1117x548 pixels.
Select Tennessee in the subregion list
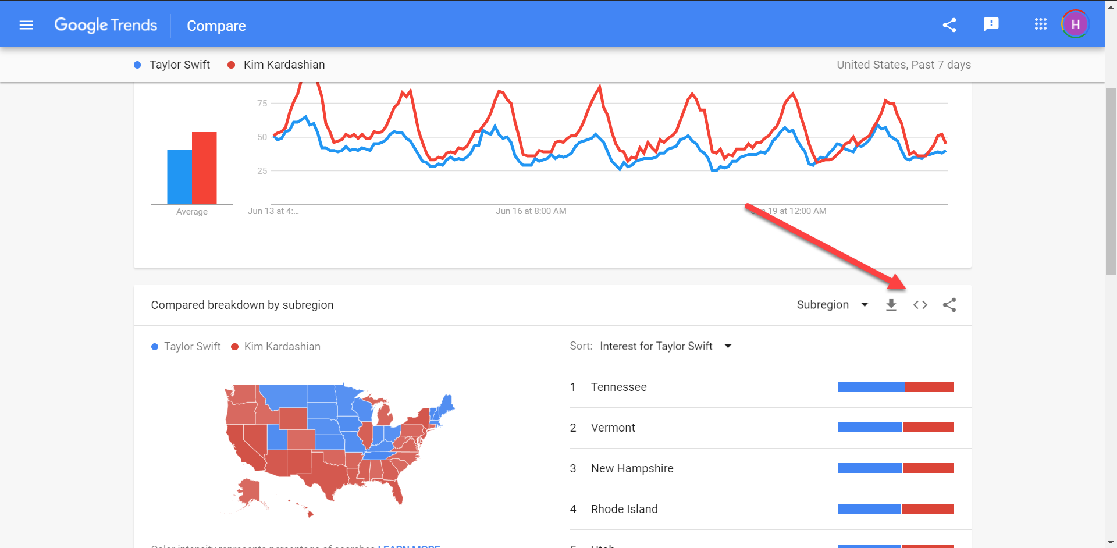[618, 387]
